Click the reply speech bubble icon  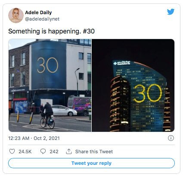[43, 151]
